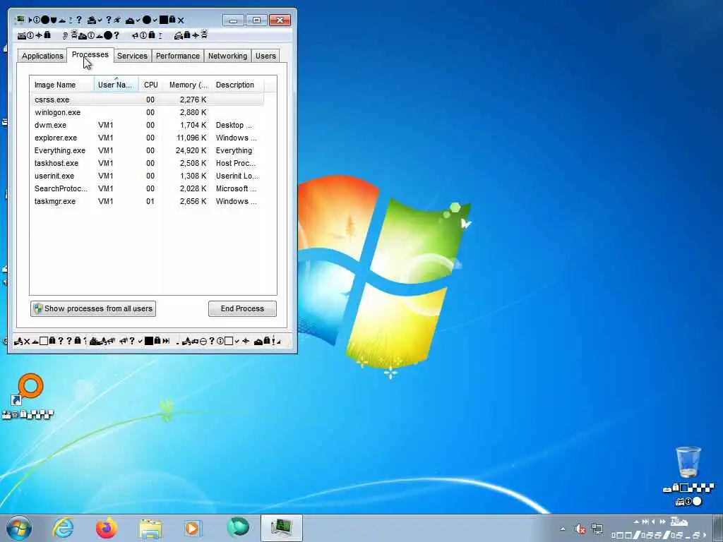The height and width of the screenshot is (542, 723).
Task: Click the teal sphere taskbar icon
Action: point(238,528)
